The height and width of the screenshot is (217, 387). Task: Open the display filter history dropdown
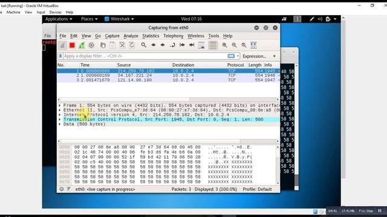[x=238, y=56]
